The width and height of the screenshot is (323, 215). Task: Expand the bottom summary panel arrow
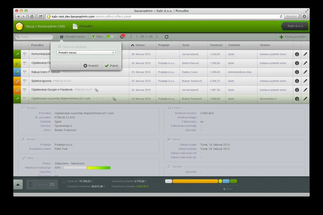[18, 185]
